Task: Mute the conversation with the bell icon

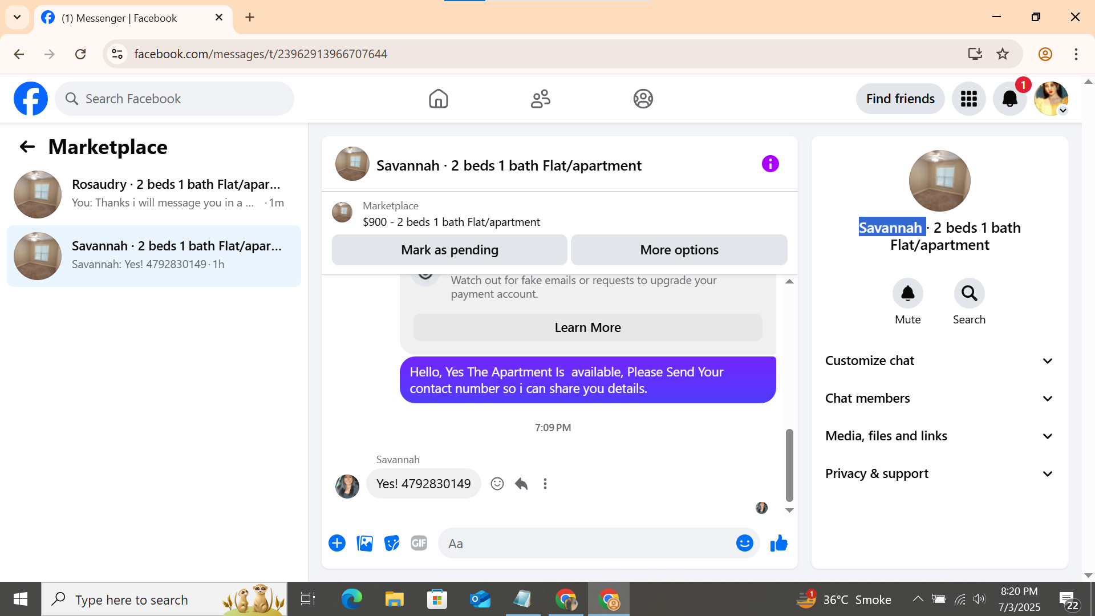Action: (907, 294)
